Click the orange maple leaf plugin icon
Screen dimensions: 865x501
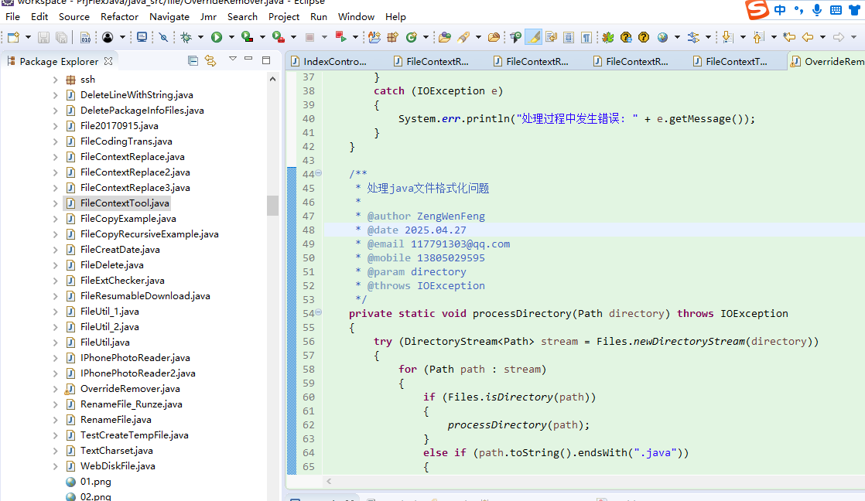tap(608, 37)
